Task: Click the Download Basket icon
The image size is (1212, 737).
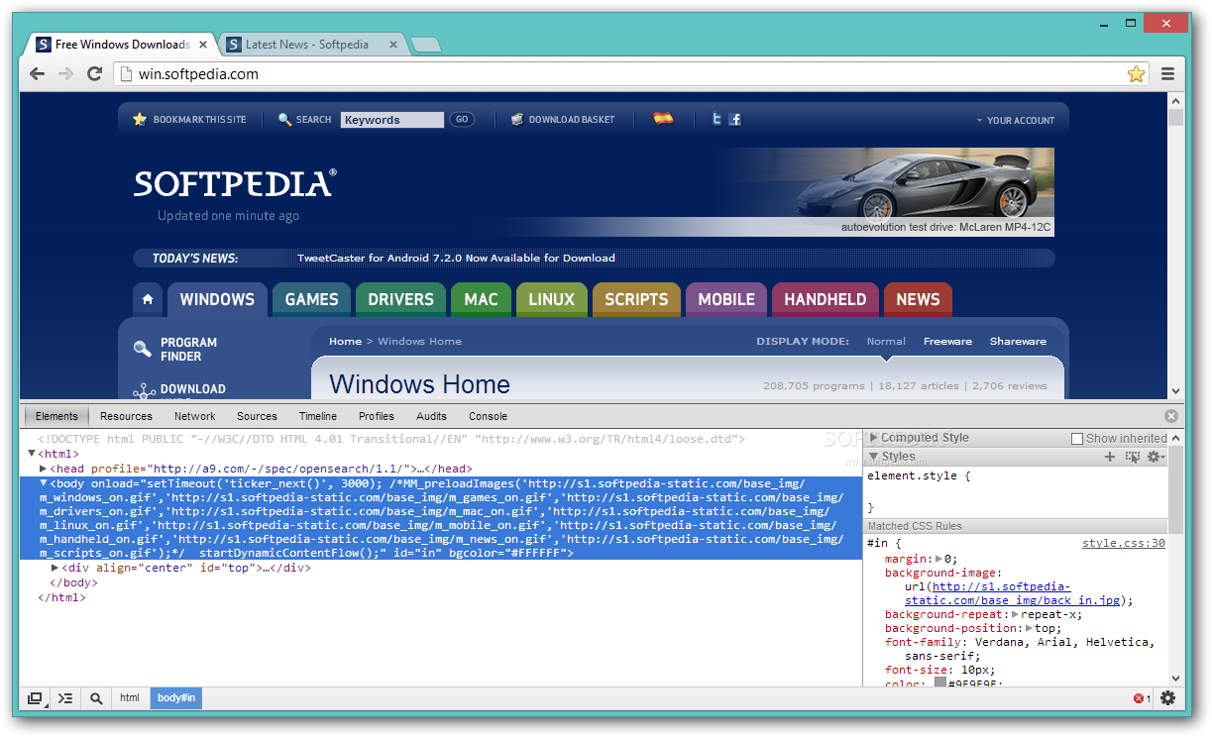Action: click(517, 119)
